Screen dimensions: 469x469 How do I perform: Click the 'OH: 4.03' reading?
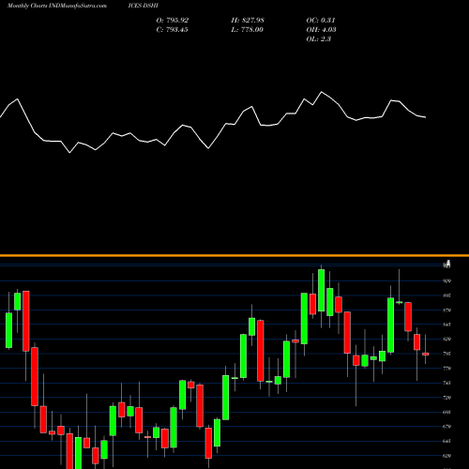(321, 30)
